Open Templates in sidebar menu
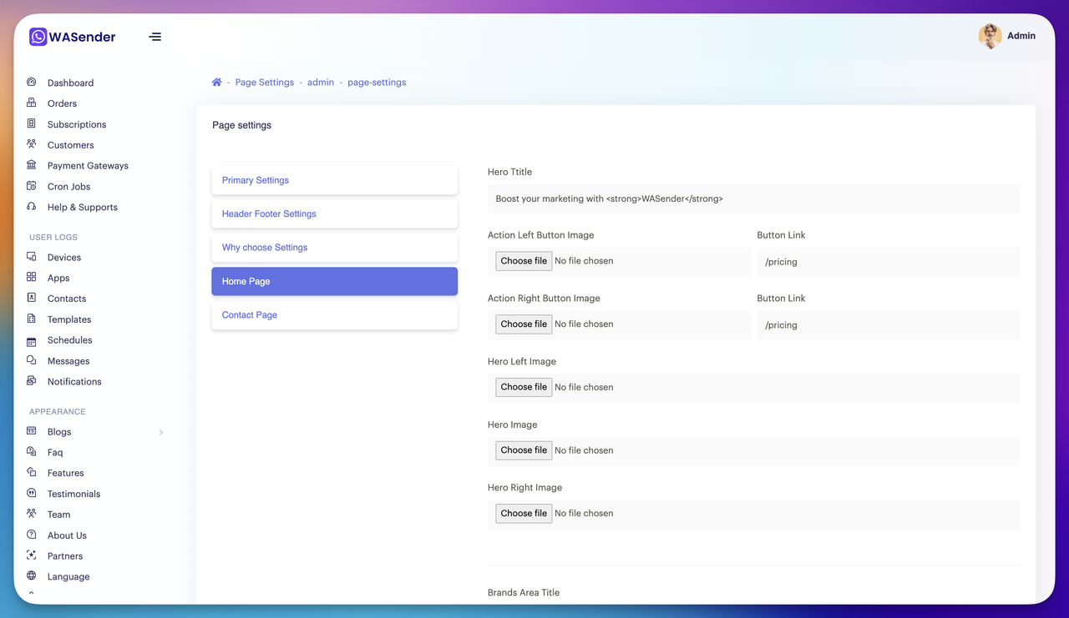Image resolution: width=1069 pixels, height=618 pixels. (69, 319)
